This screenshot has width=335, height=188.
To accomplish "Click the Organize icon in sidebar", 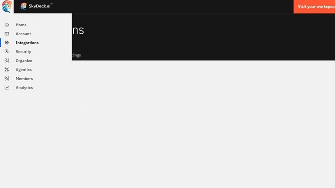I will 7,61.
